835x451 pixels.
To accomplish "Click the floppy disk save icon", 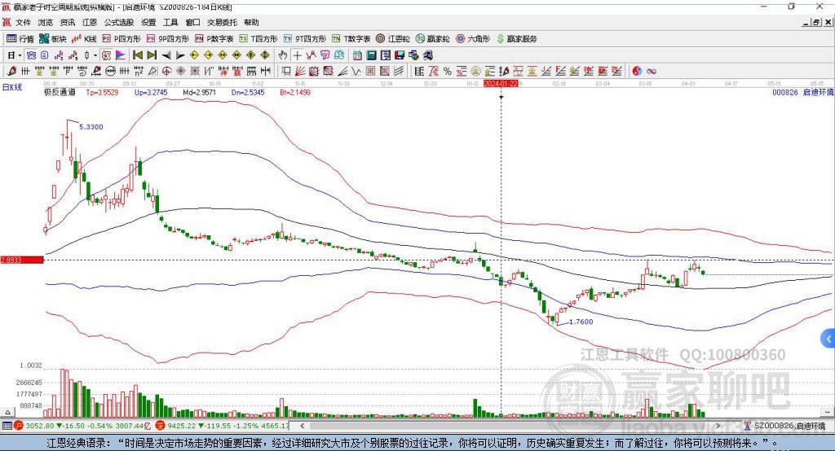I will 400,55.
